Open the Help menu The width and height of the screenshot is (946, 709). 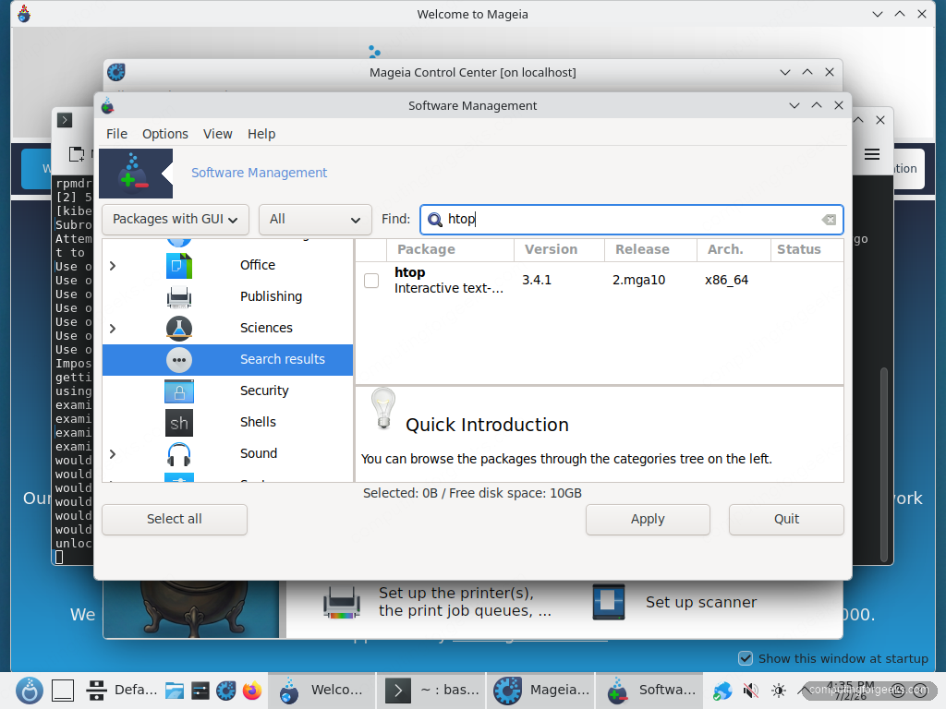261,134
